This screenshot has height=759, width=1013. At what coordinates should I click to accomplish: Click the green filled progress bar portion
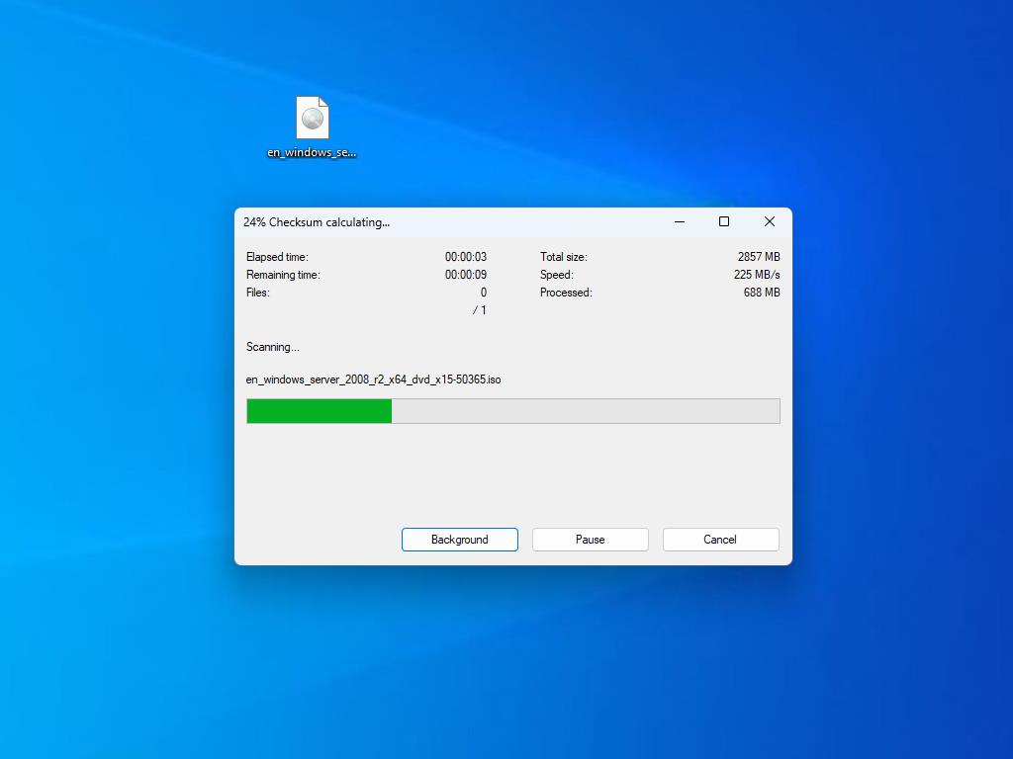point(319,411)
